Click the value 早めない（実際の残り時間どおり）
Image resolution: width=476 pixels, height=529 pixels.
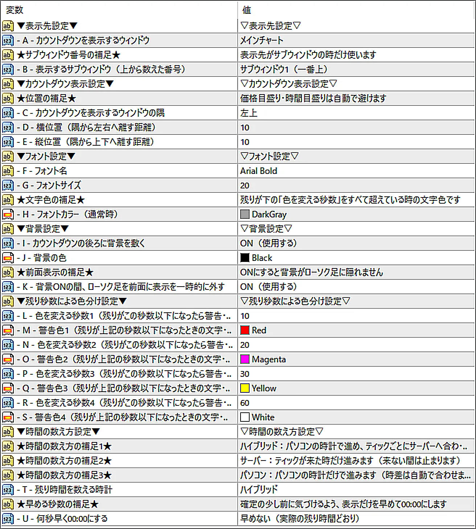[300, 519]
